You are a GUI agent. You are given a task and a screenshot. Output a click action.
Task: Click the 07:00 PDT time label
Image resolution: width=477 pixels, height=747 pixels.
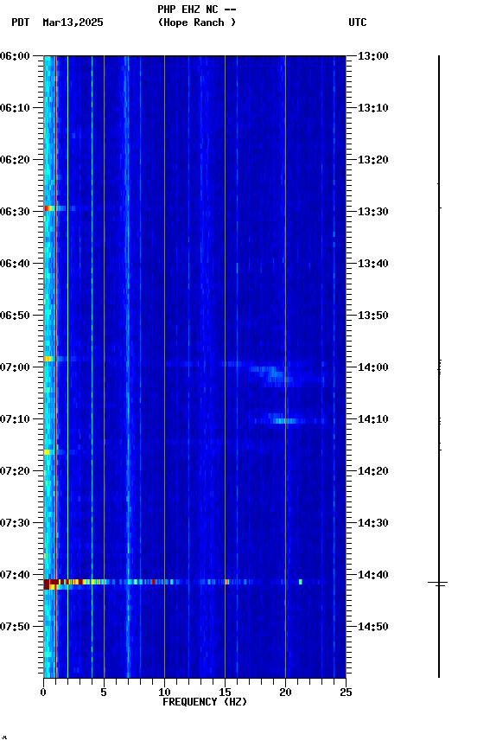pyautogui.click(x=15, y=367)
